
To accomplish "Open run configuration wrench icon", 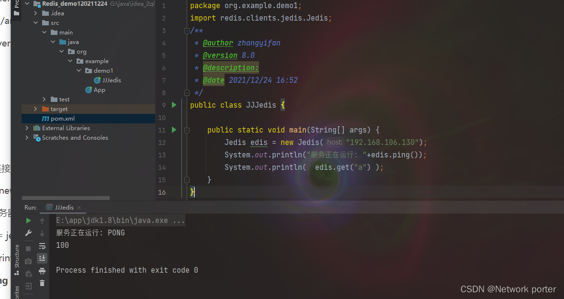I will tap(28, 233).
